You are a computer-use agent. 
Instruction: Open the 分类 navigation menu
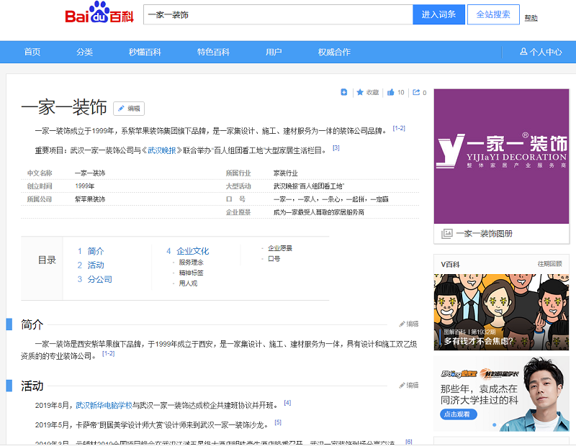pos(85,52)
